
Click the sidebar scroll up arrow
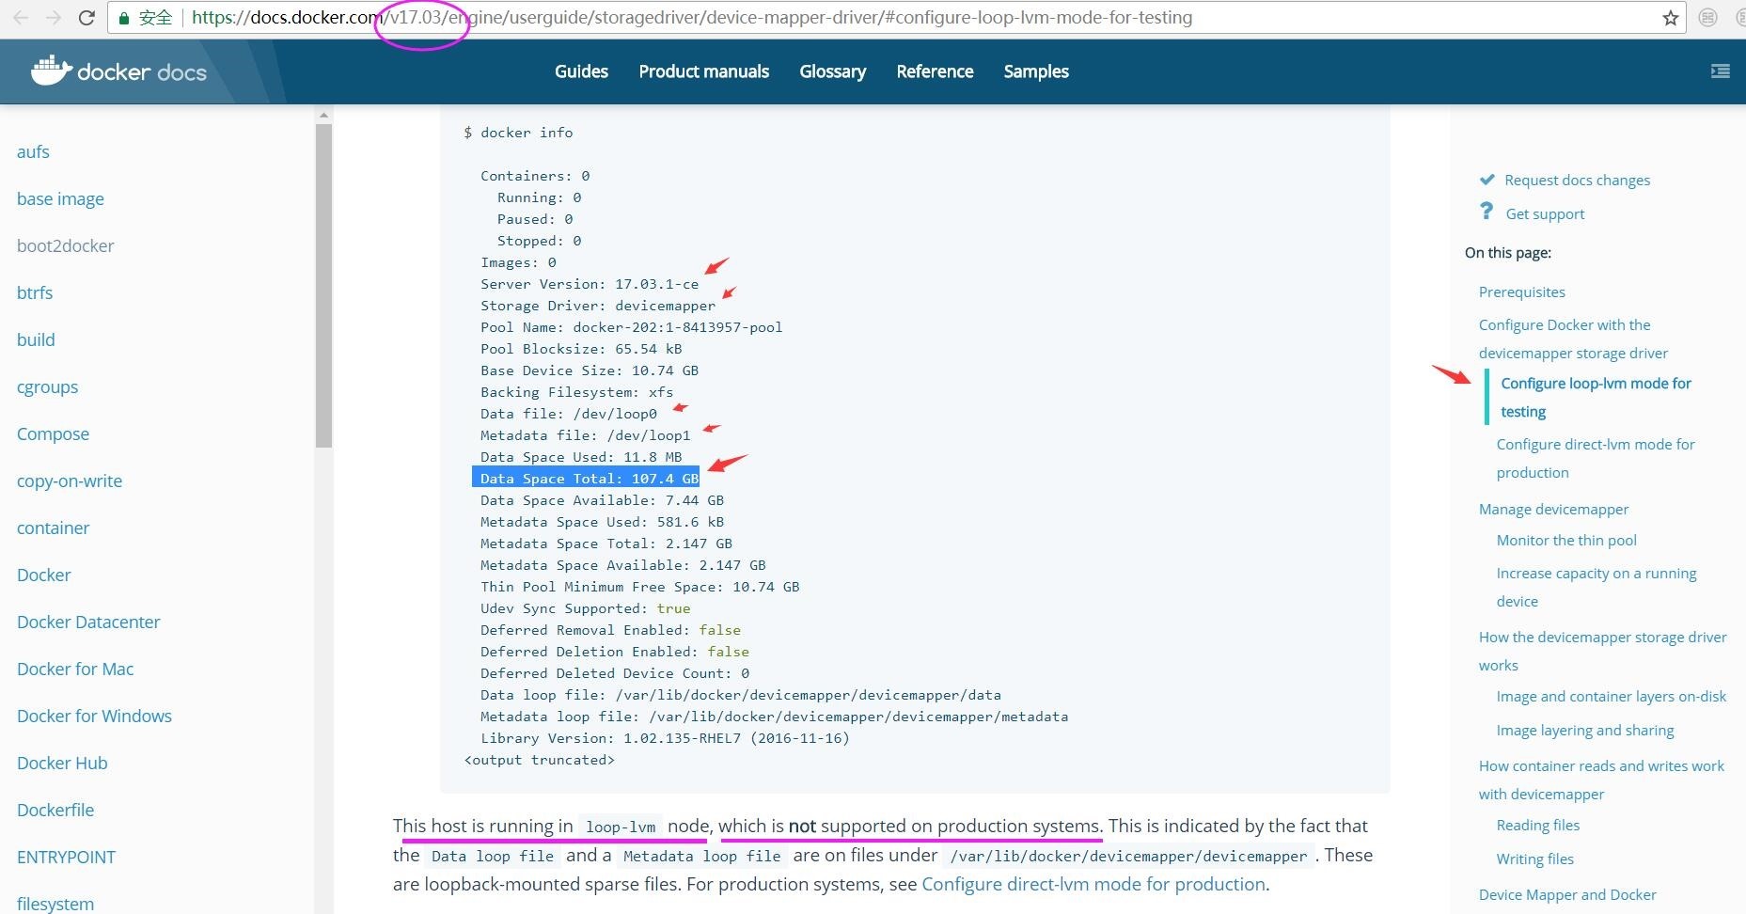click(x=323, y=115)
